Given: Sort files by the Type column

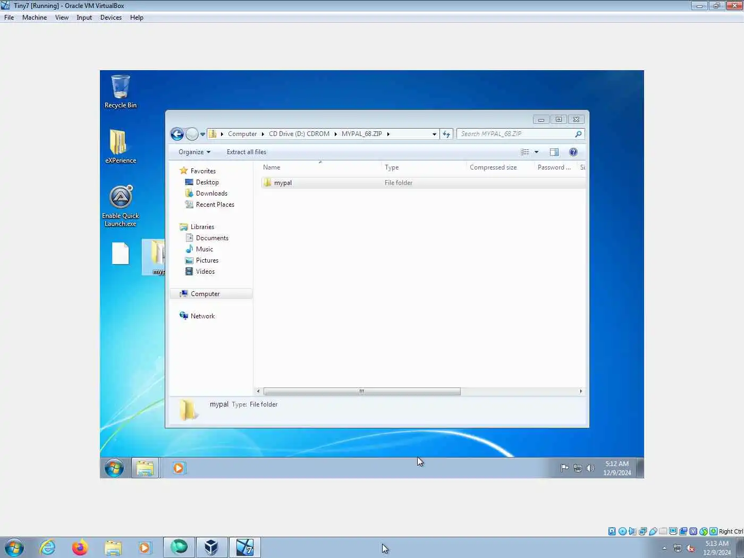Looking at the screenshot, I should (424, 167).
